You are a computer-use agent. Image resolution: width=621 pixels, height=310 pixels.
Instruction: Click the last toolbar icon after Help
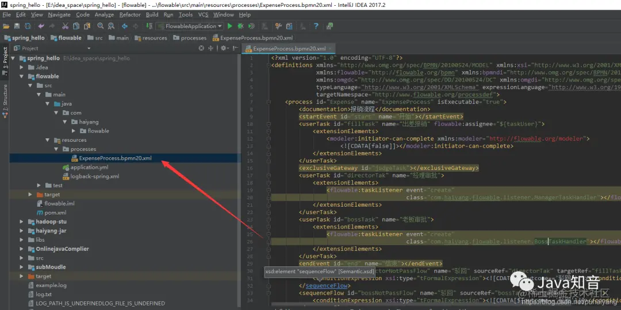(x=329, y=26)
